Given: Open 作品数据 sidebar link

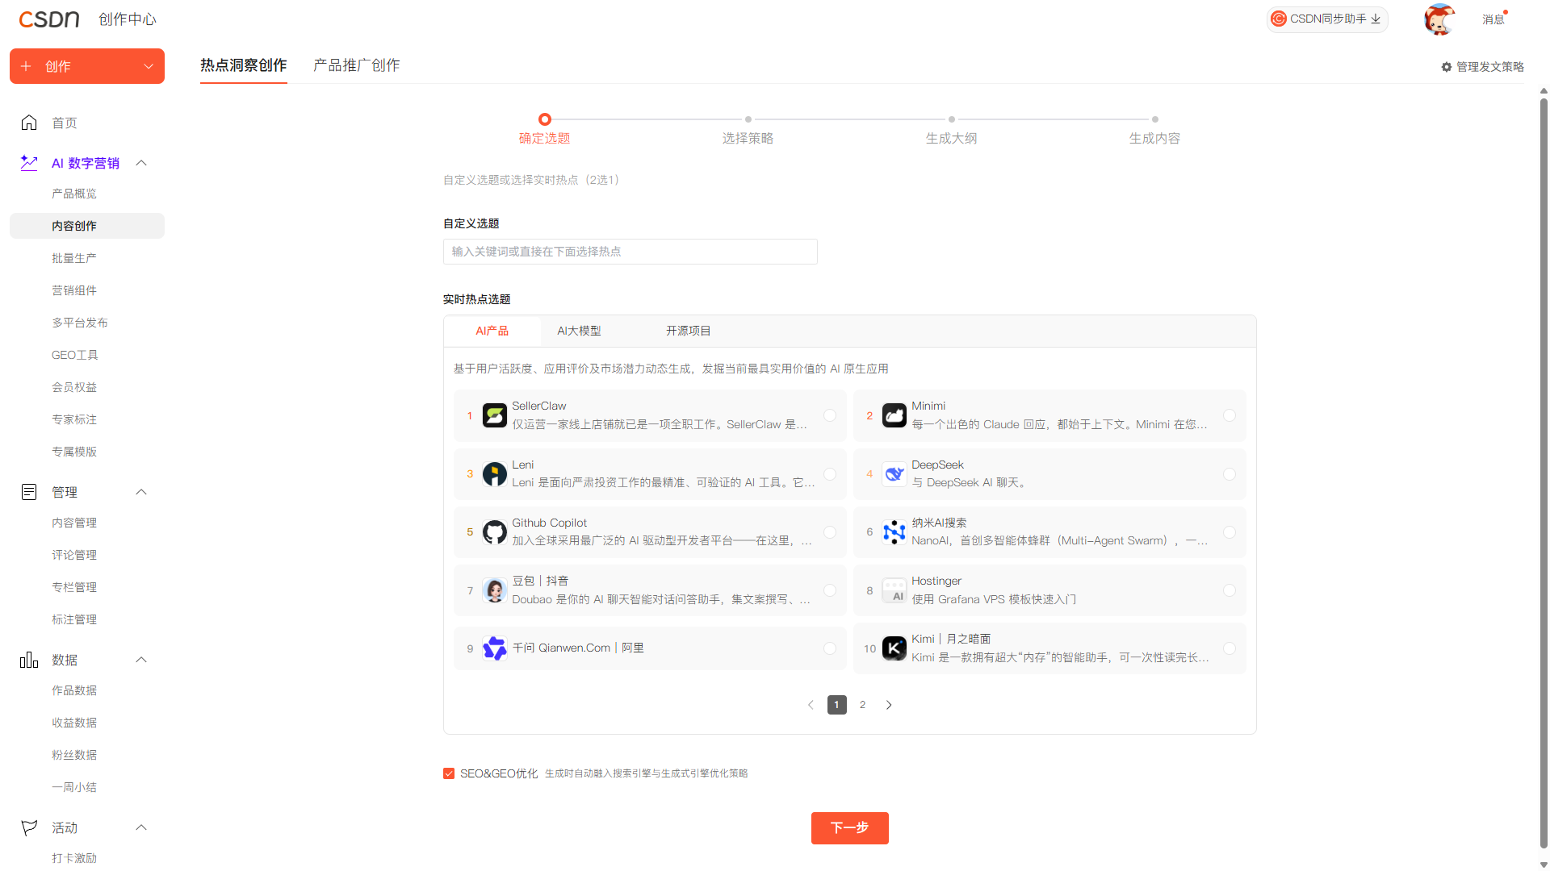Looking at the screenshot, I should pos(74,690).
